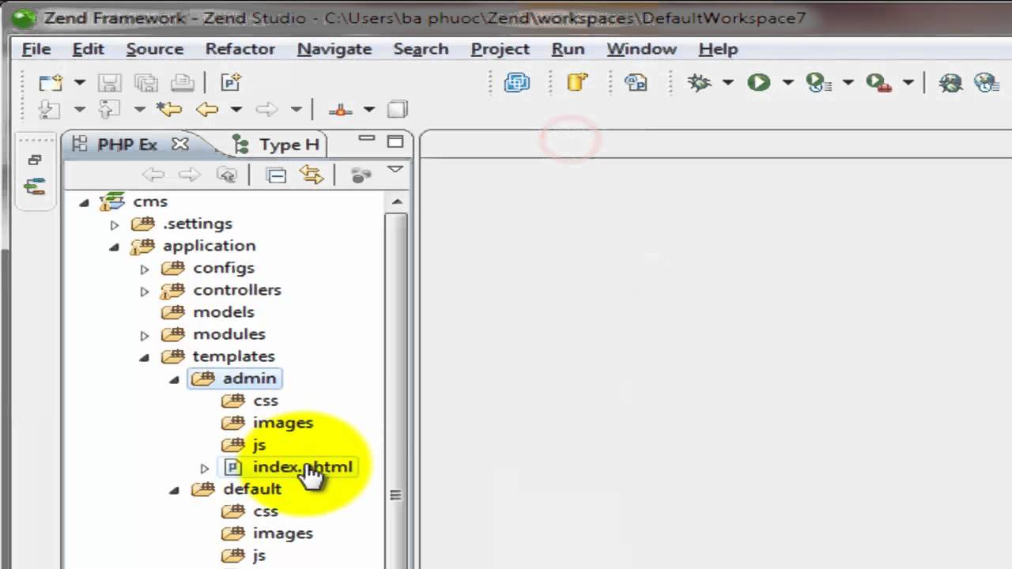Click the New file toolbar icon
1012x569 pixels.
51,82
